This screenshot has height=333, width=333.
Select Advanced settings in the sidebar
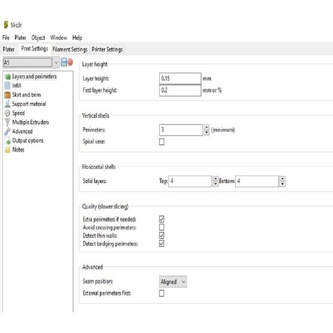click(x=22, y=131)
